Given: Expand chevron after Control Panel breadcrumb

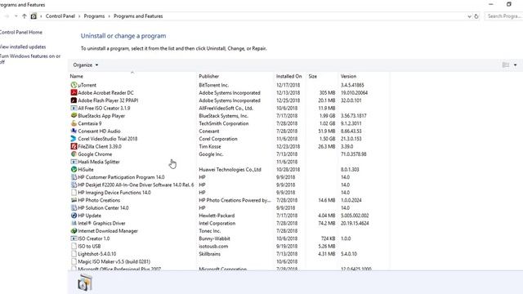Looking at the screenshot, I should tap(79, 16).
